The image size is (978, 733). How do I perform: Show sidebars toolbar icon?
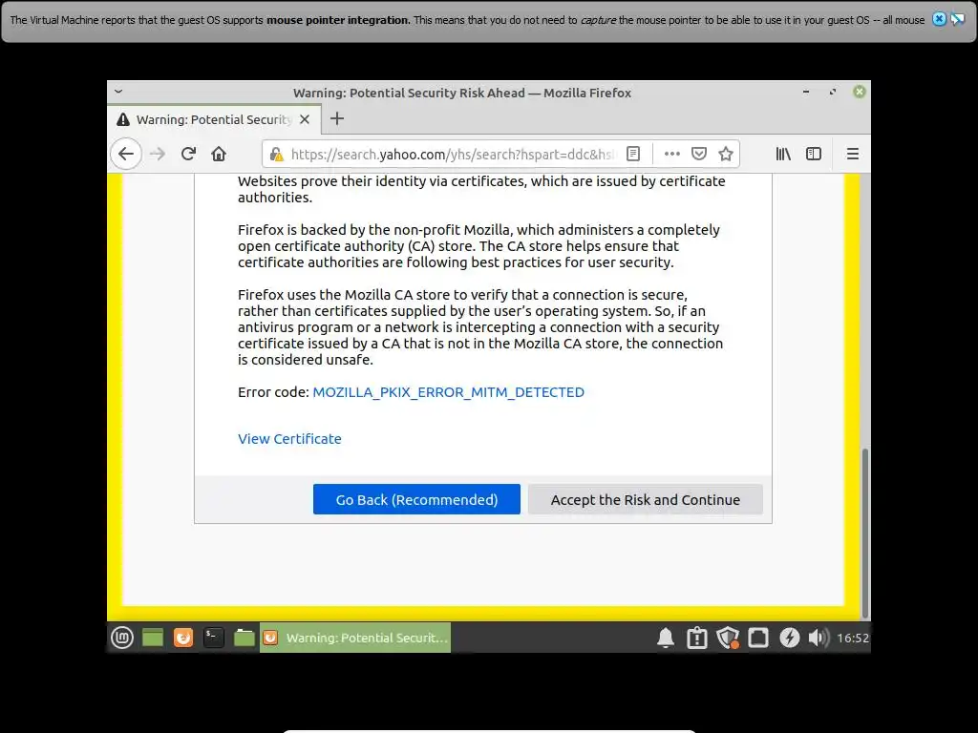[x=814, y=154]
